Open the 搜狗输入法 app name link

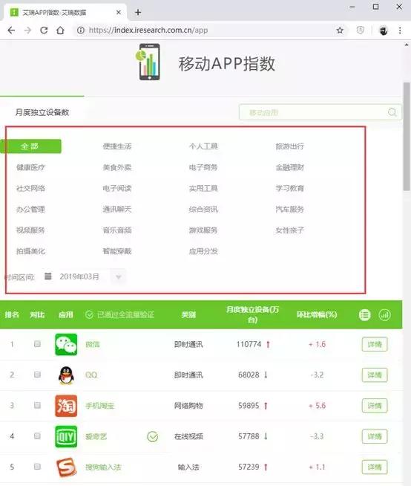(x=103, y=467)
